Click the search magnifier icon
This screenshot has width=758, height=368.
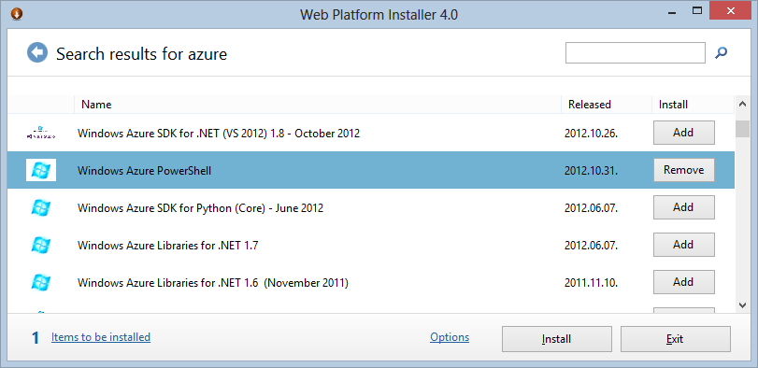[722, 52]
